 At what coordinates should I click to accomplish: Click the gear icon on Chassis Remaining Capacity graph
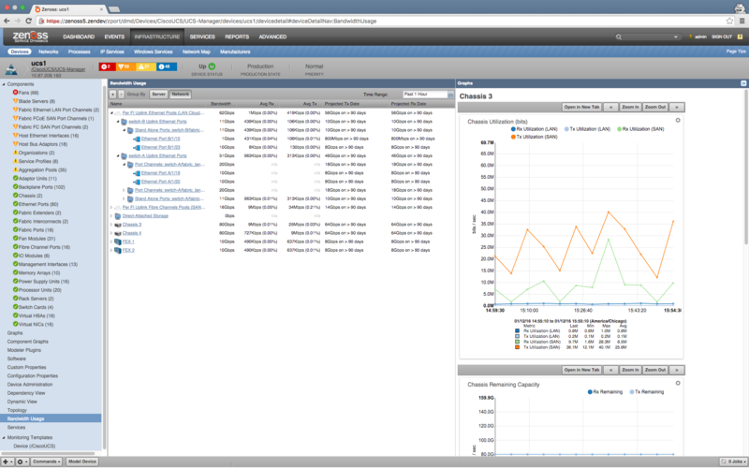tap(678, 383)
